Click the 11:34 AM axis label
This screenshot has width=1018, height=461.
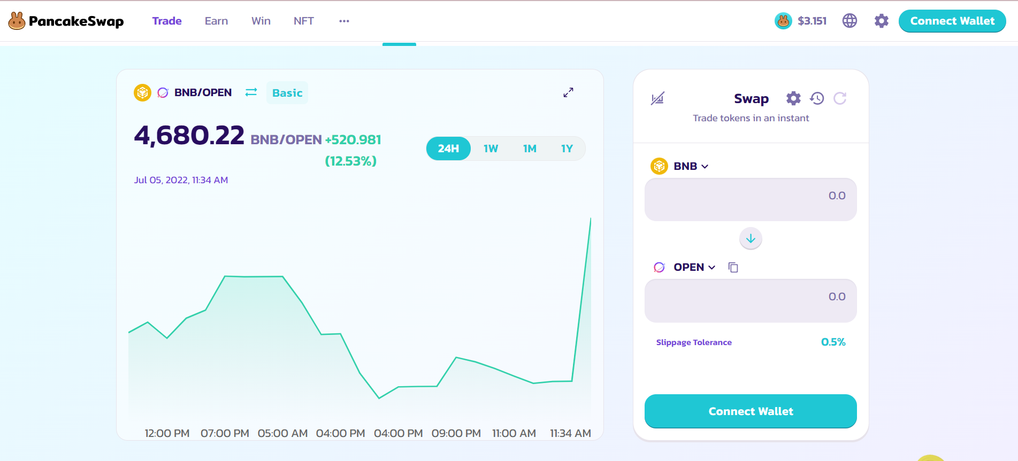[570, 433]
